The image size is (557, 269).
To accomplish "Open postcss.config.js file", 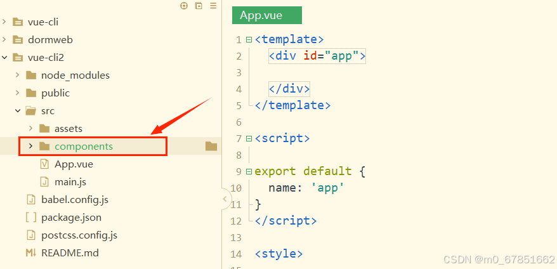I will click(79, 235).
